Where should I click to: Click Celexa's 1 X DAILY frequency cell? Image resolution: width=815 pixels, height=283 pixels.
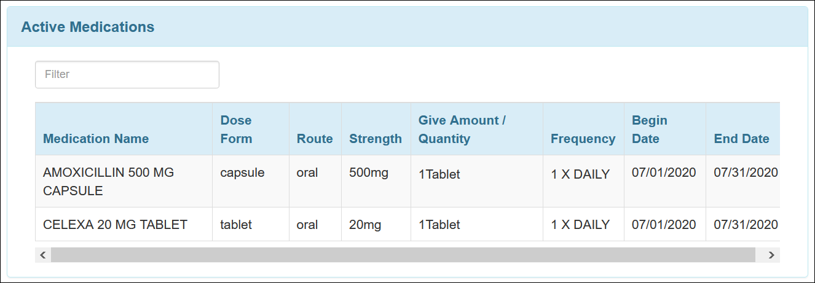tap(580, 225)
